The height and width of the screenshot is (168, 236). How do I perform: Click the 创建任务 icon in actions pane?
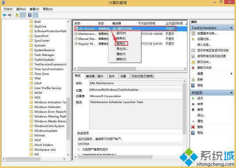click(193, 39)
